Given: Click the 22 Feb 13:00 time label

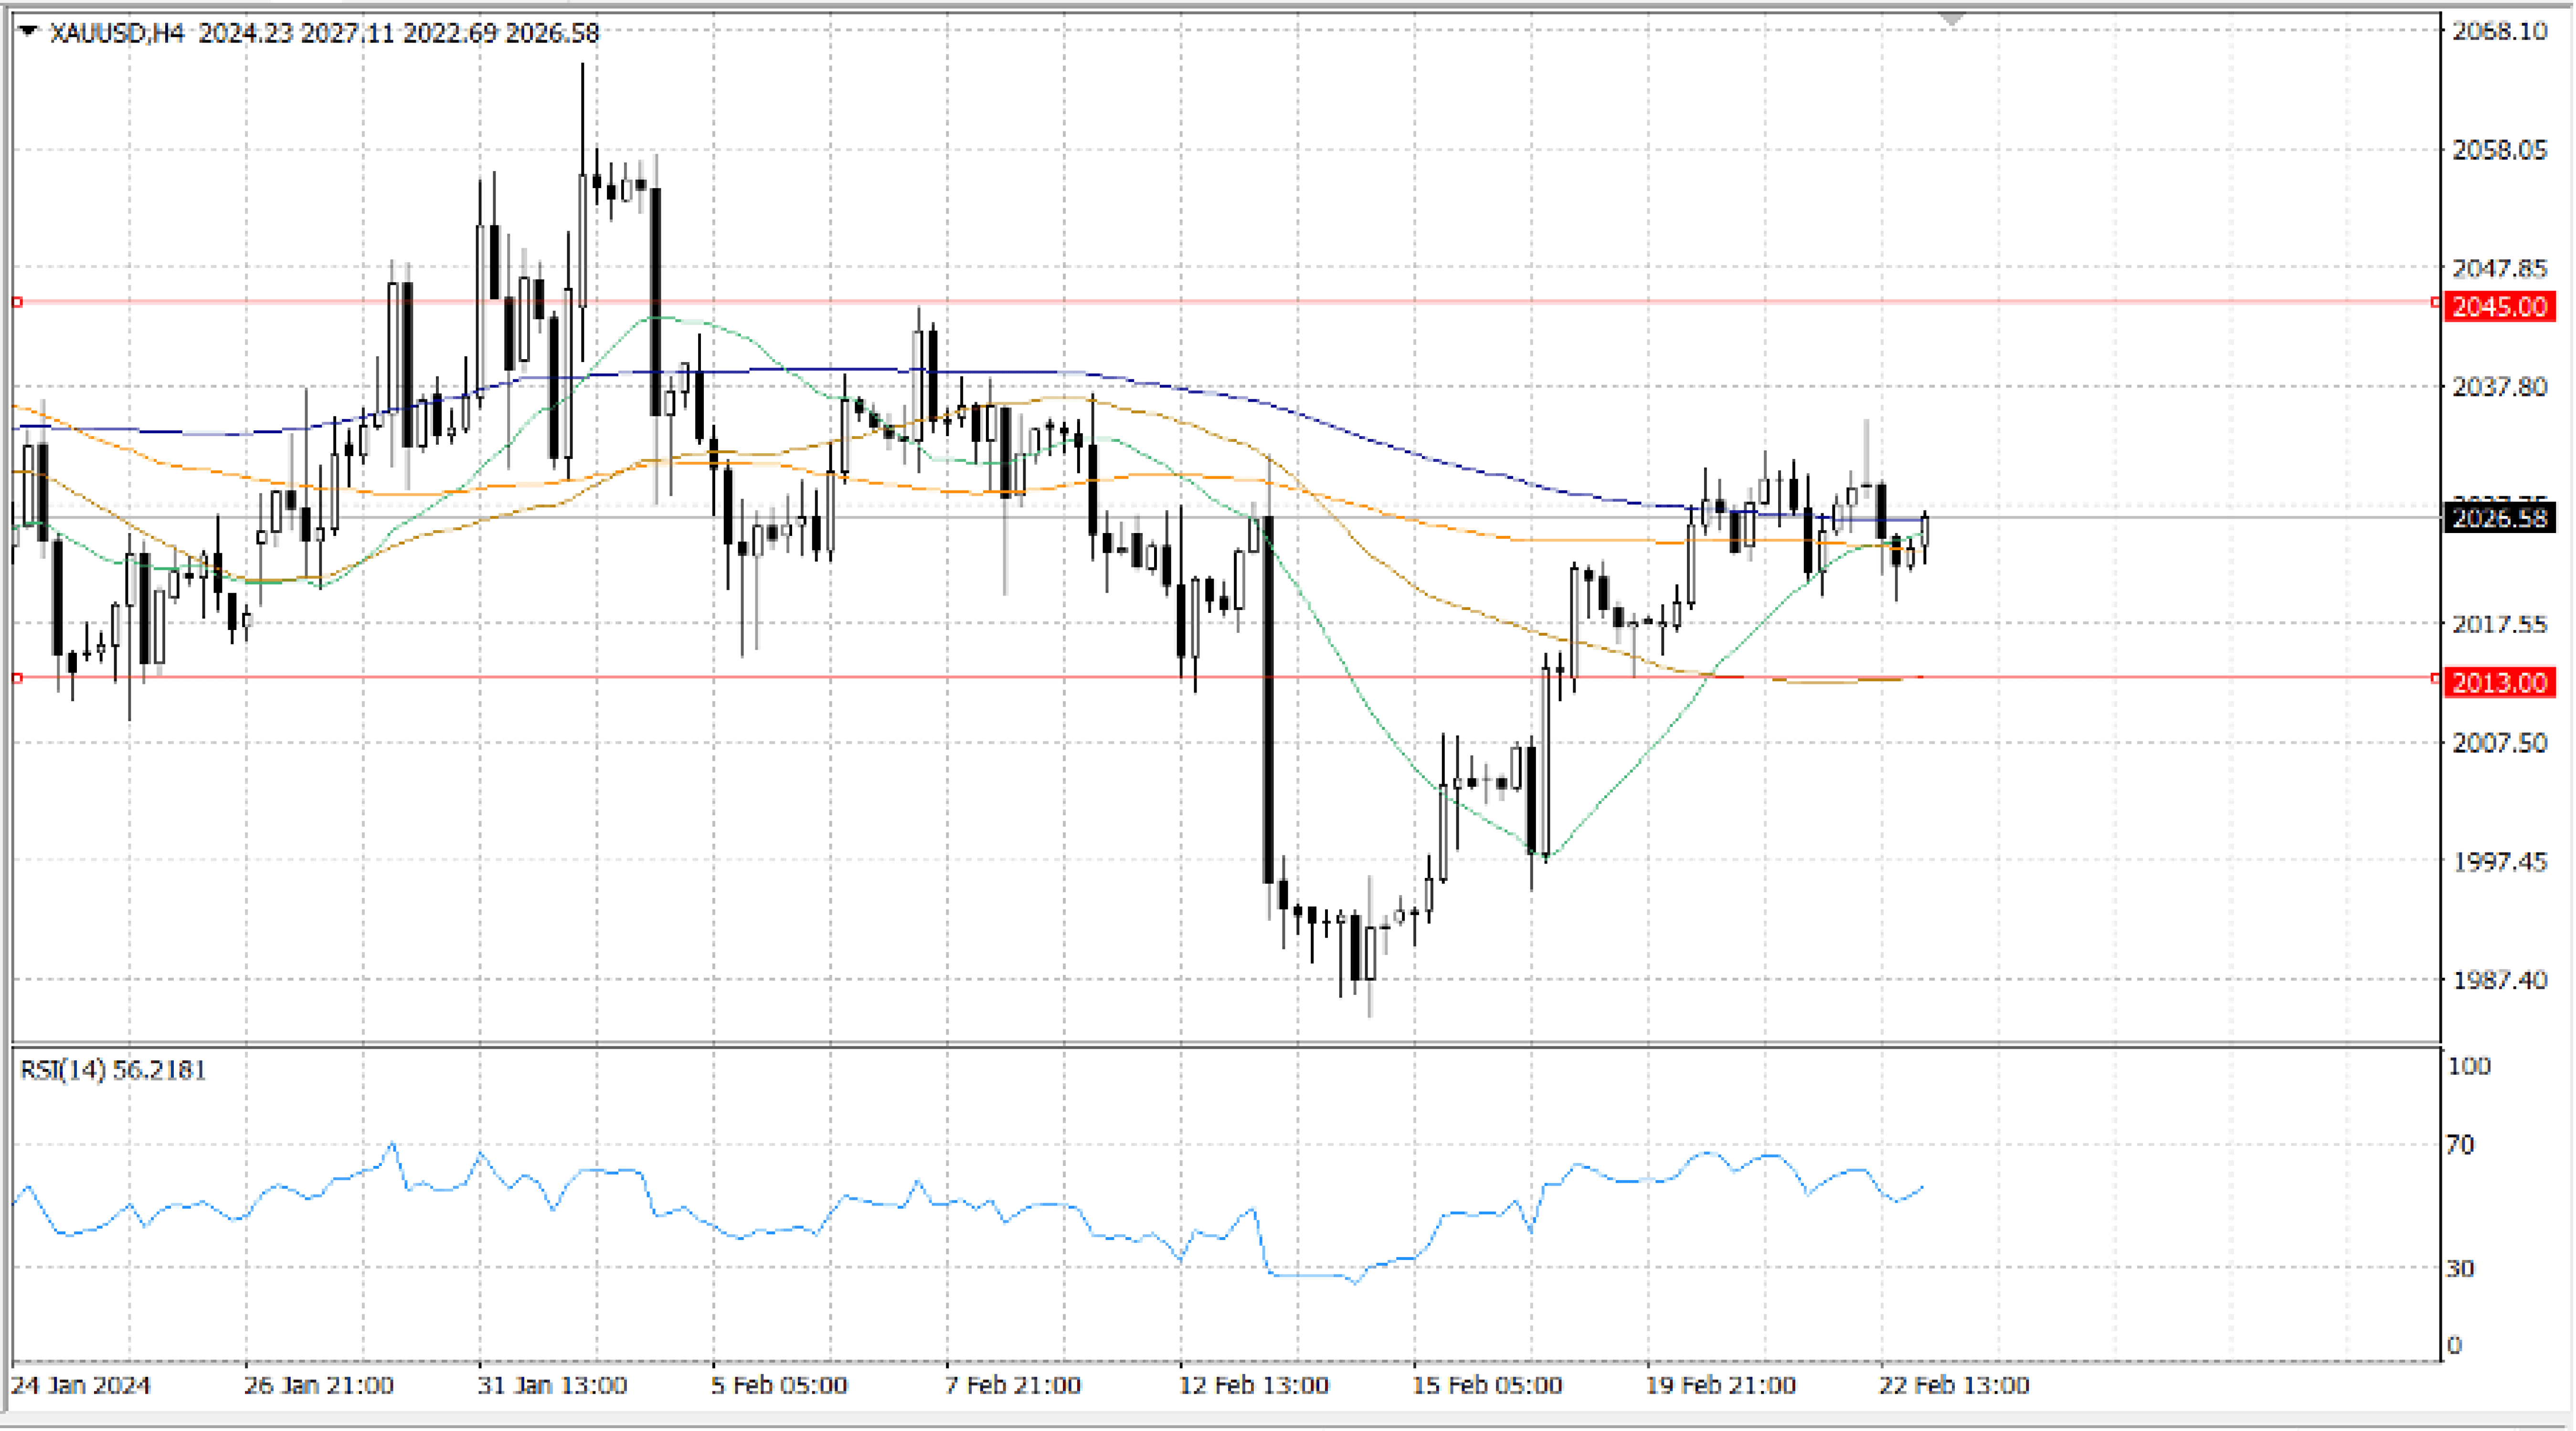Looking at the screenshot, I should pyautogui.click(x=1954, y=1385).
